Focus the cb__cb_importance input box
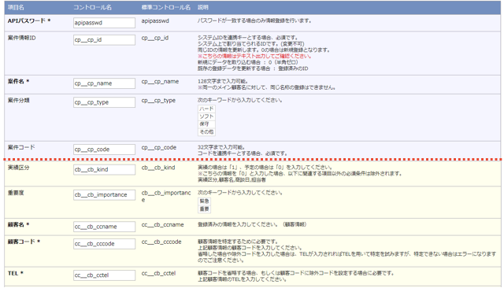 104,195
